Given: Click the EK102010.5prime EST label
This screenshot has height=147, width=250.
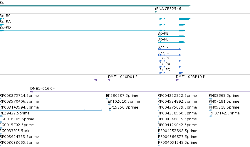Looking at the screenshot, I should coord(124,102).
